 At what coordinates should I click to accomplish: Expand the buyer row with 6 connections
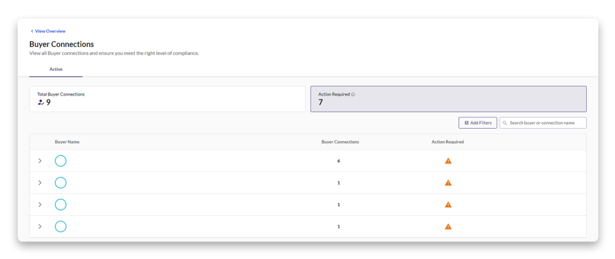coord(40,161)
